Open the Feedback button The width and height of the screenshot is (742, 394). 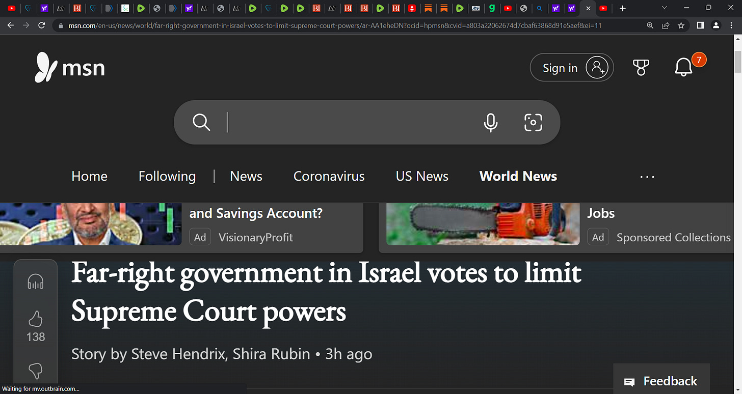(x=661, y=381)
